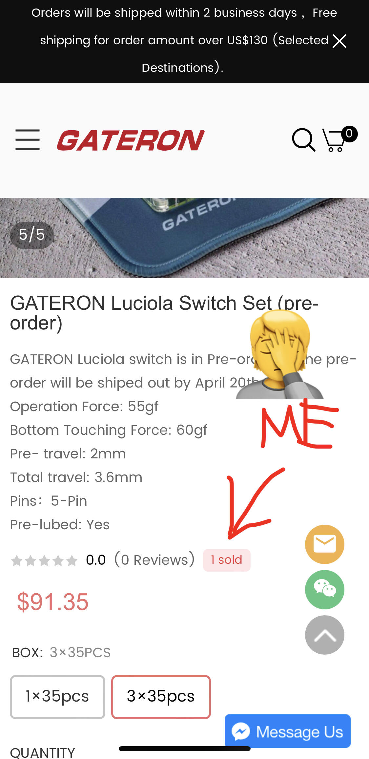Tap the 5/5 image counter badge
Image resolution: width=369 pixels, height=759 pixels.
click(x=32, y=235)
